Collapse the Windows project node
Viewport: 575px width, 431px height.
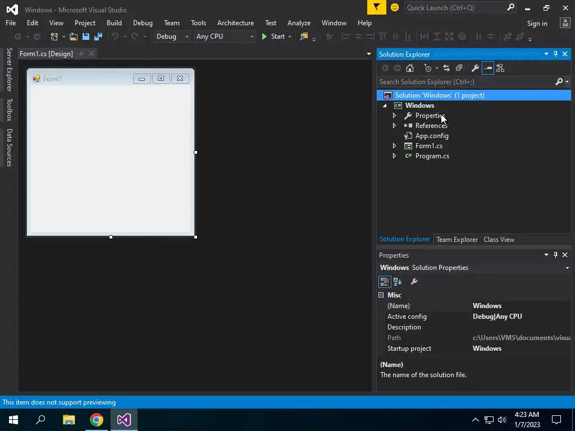click(385, 106)
